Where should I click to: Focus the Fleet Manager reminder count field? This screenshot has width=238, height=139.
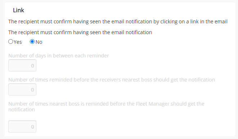pyautogui.click(x=22, y=126)
